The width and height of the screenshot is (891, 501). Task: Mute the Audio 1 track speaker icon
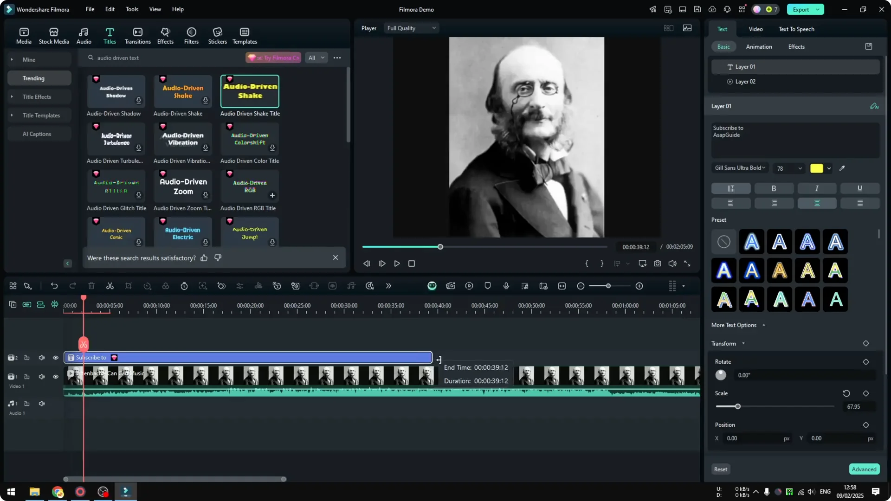pyautogui.click(x=41, y=404)
